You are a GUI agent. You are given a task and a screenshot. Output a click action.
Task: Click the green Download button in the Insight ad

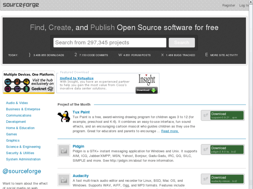tap(147, 90)
